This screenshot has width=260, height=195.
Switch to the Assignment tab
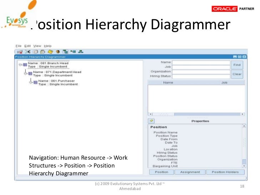[190, 172]
